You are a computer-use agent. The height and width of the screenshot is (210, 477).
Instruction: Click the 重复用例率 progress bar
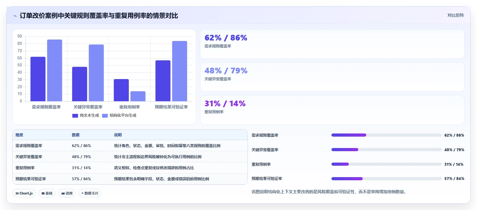point(386,164)
